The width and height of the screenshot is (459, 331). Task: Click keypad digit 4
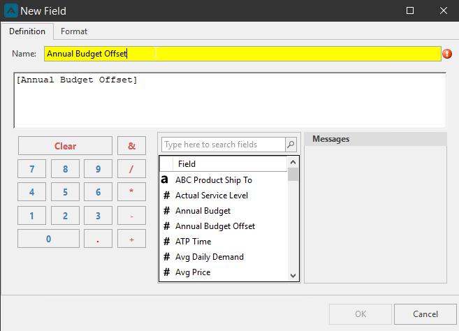pyautogui.click(x=31, y=192)
